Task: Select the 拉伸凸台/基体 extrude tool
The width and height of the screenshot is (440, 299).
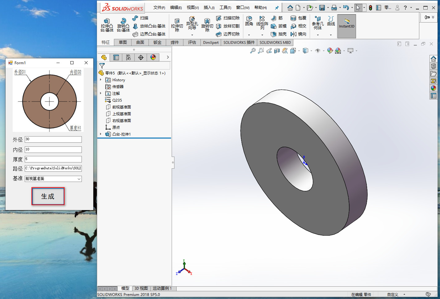Action: (x=107, y=26)
